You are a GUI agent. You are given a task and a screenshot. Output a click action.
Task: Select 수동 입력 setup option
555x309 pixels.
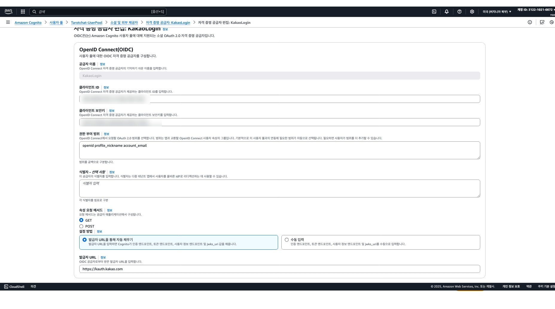[x=381, y=242]
